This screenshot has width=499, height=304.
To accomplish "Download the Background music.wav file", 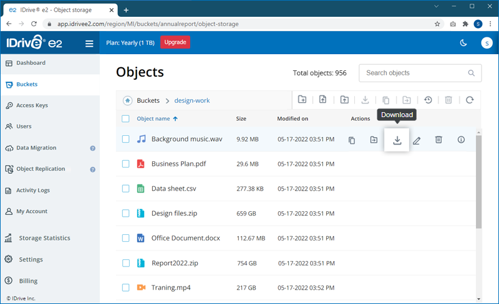I will [x=397, y=140].
